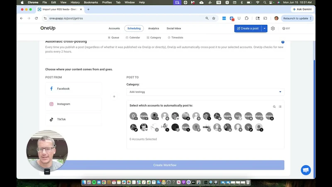Select the waveform account avatar
The height and width of the screenshot is (187, 332).
(207, 127)
